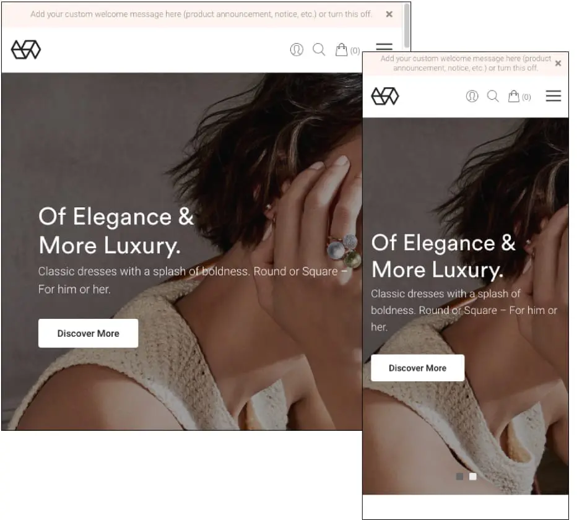The width and height of the screenshot is (582, 520).
Task: Open the account icon in the tablet window
Action: [297, 50]
